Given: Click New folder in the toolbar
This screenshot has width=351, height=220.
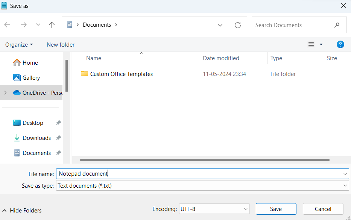Looking at the screenshot, I should pos(61,44).
